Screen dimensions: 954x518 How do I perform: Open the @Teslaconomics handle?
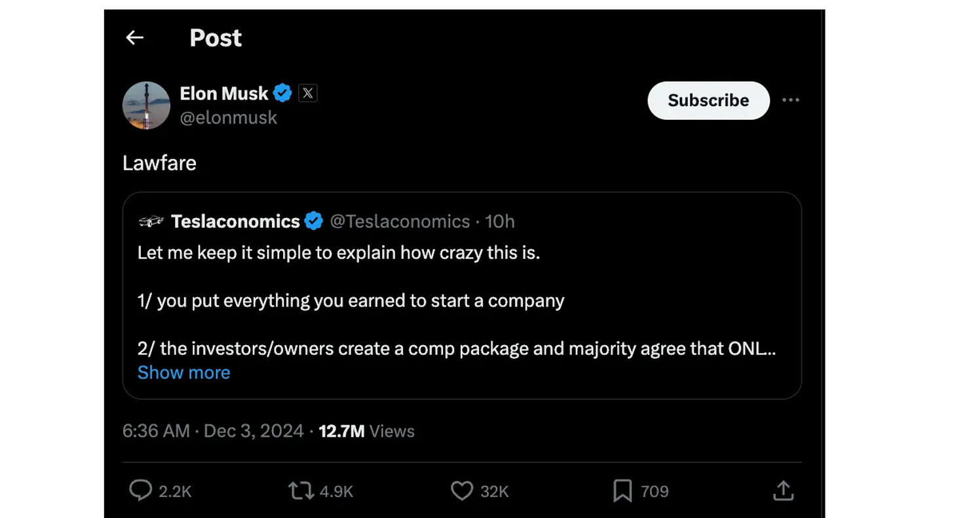400,221
